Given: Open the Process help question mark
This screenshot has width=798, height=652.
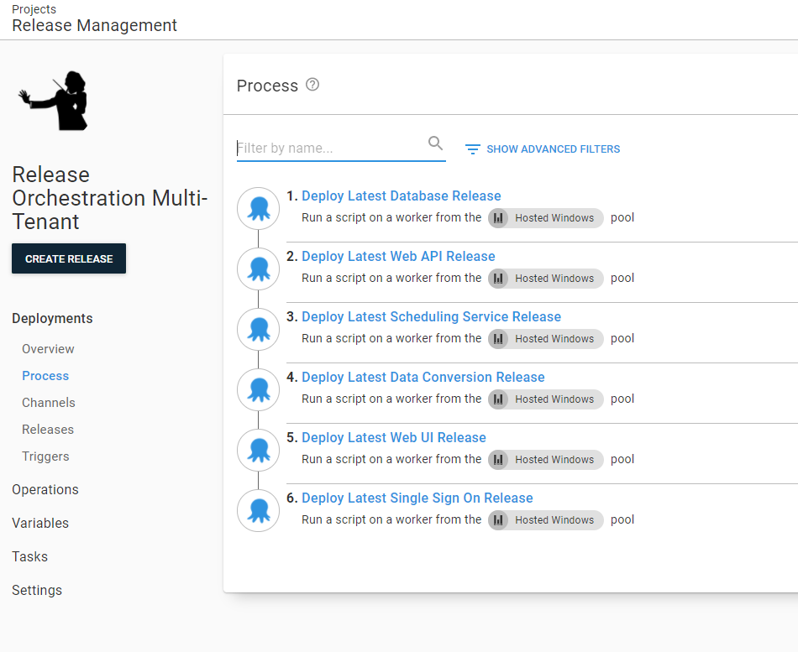Looking at the screenshot, I should (313, 85).
